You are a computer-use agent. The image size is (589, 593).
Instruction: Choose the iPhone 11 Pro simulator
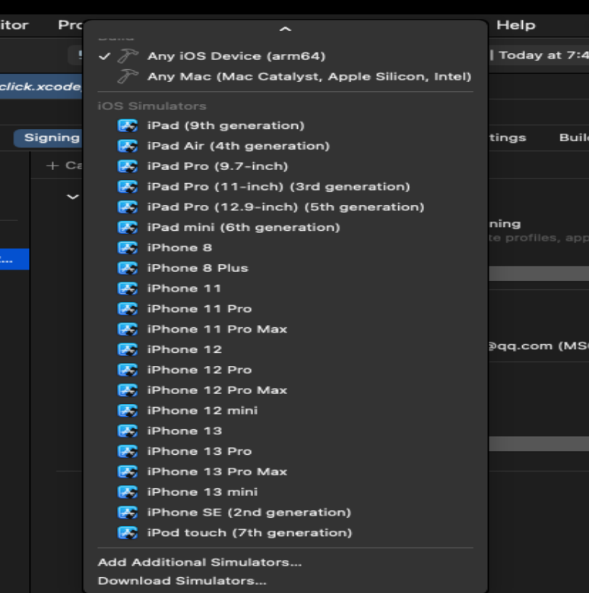coord(286,309)
